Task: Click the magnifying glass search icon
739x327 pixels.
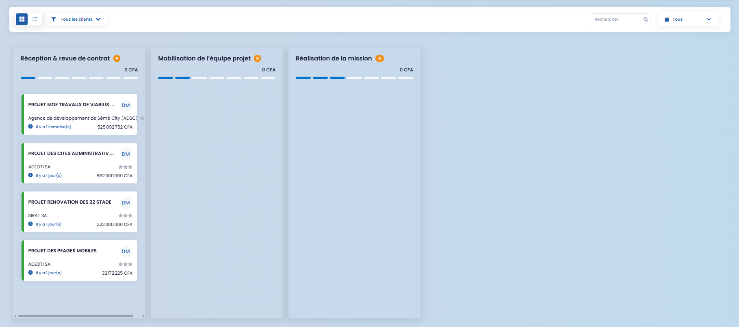Action: tap(646, 19)
